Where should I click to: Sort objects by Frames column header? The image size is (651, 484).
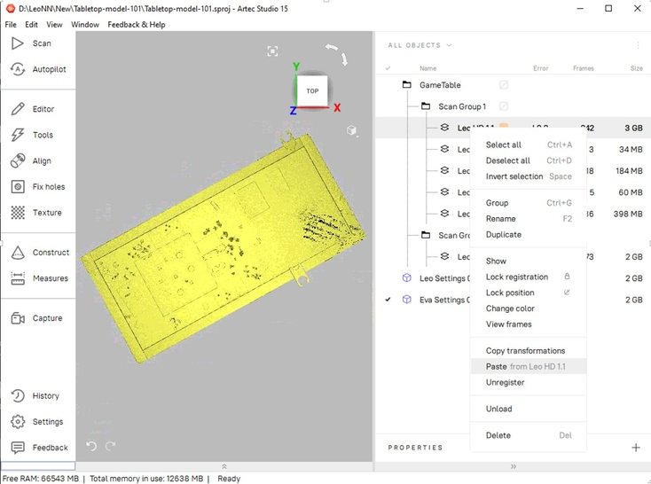(x=584, y=68)
